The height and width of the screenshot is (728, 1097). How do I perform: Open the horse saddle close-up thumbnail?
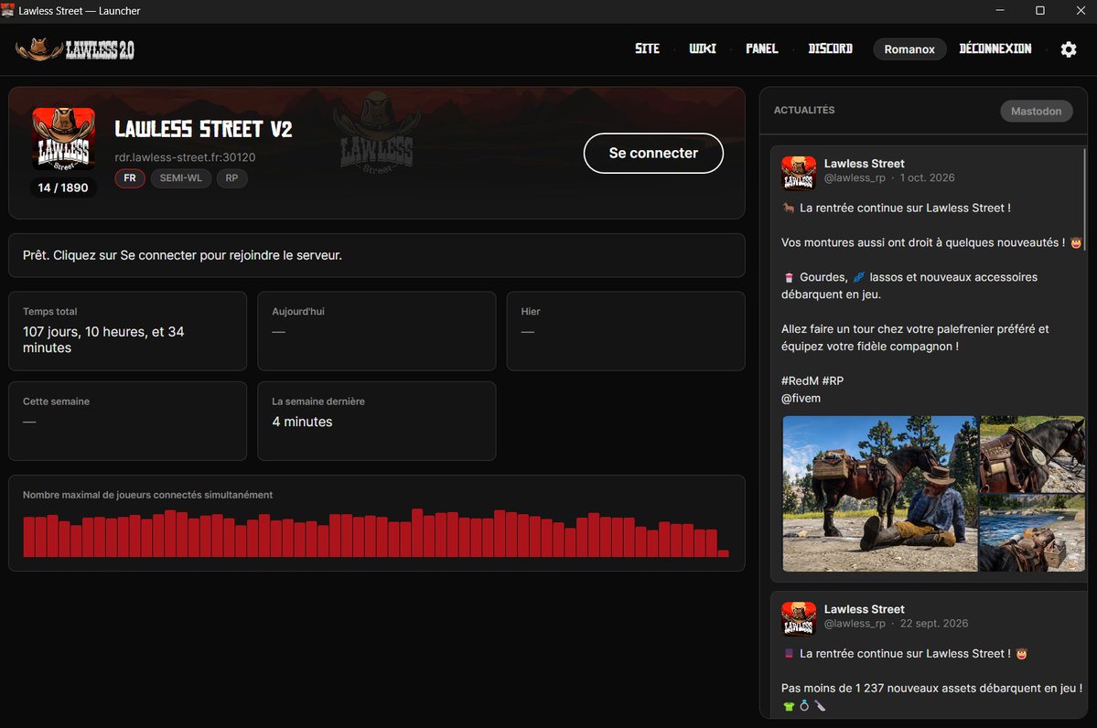pyautogui.click(x=1032, y=455)
